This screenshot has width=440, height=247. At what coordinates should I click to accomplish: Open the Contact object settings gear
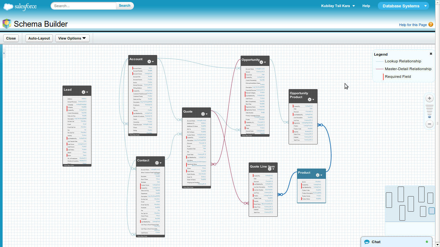point(158,163)
